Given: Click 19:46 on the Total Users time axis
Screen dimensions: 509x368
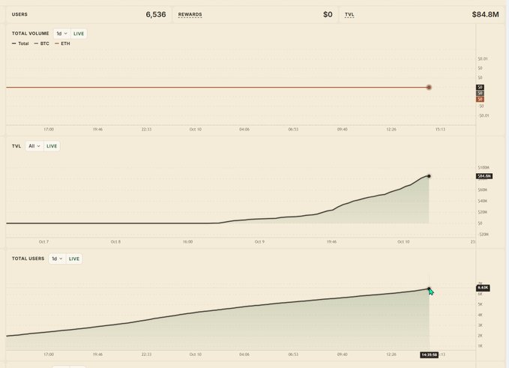Looking at the screenshot, I should tap(97, 355).
